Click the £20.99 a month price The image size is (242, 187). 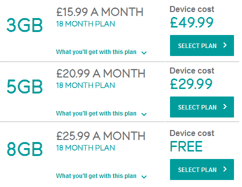[x=101, y=73]
